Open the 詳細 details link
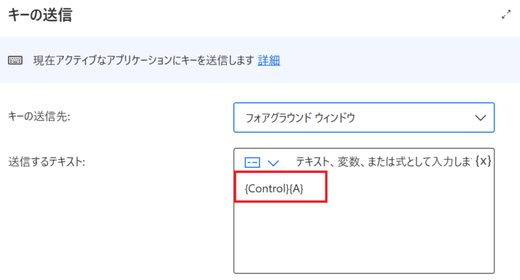Viewport: 520px width, 280px height. click(x=268, y=61)
